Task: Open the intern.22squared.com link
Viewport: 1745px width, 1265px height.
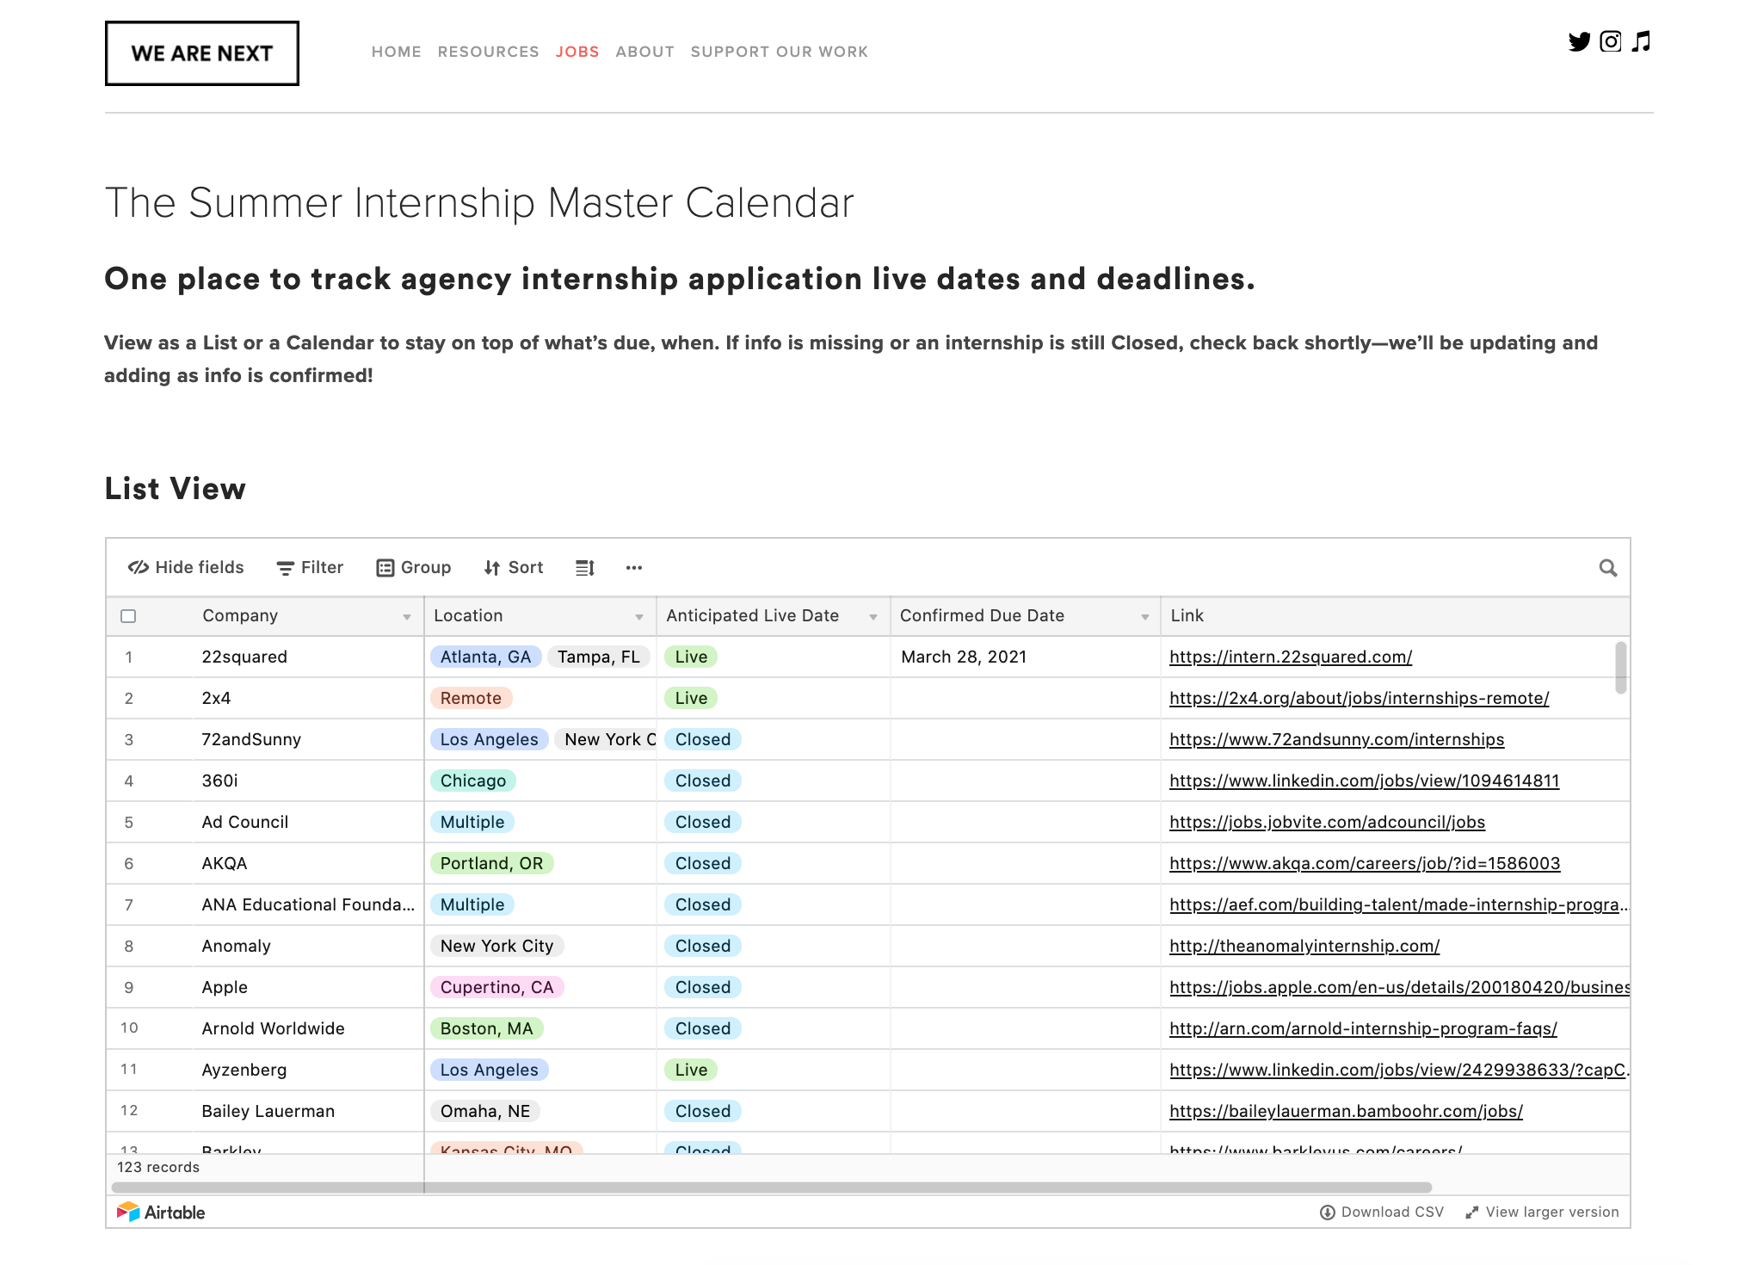Action: pyautogui.click(x=1291, y=657)
